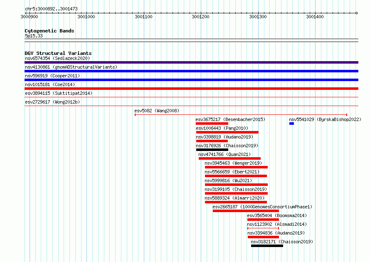Click the thin nsv1123902 Alsmadi2014 span line
Screen dimensions: 370x262
point(263,228)
